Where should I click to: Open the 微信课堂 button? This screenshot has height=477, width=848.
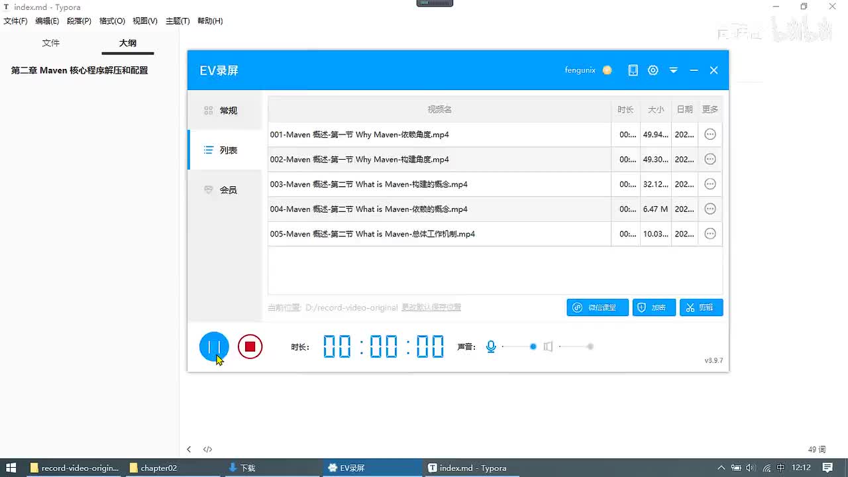[x=598, y=307]
